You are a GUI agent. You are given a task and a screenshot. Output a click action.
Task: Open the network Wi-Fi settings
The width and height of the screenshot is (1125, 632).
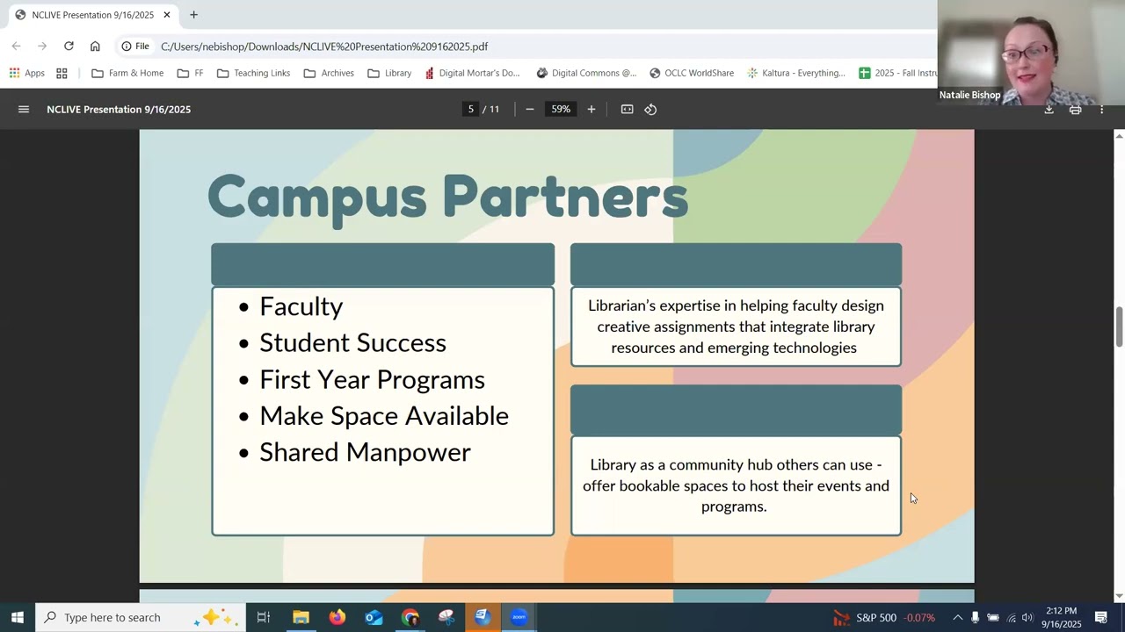1011,617
